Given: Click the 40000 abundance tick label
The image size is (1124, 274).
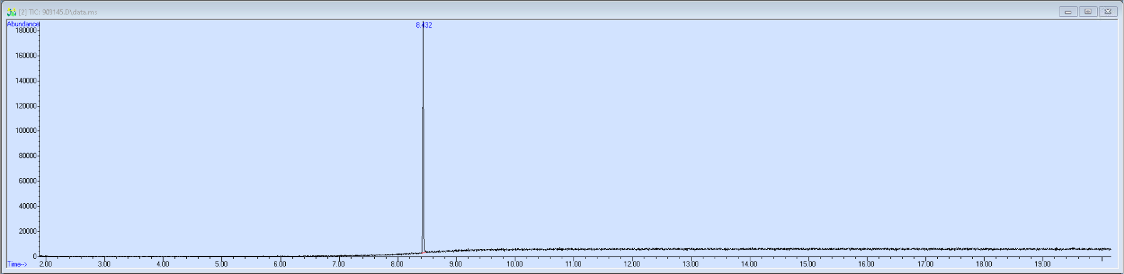Looking at the screenshot, I should pos(27,206).
